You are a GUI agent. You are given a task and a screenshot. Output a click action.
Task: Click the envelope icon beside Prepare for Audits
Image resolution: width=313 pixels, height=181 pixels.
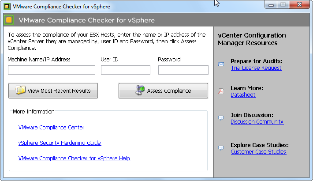[221, 64]
